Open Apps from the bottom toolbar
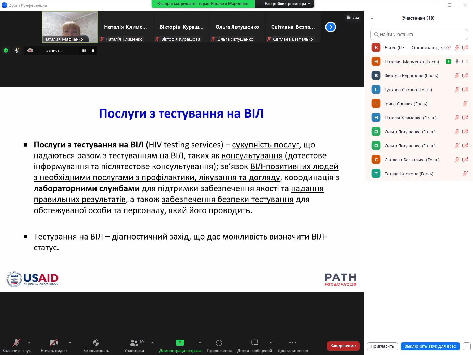 tap(219, 343)
